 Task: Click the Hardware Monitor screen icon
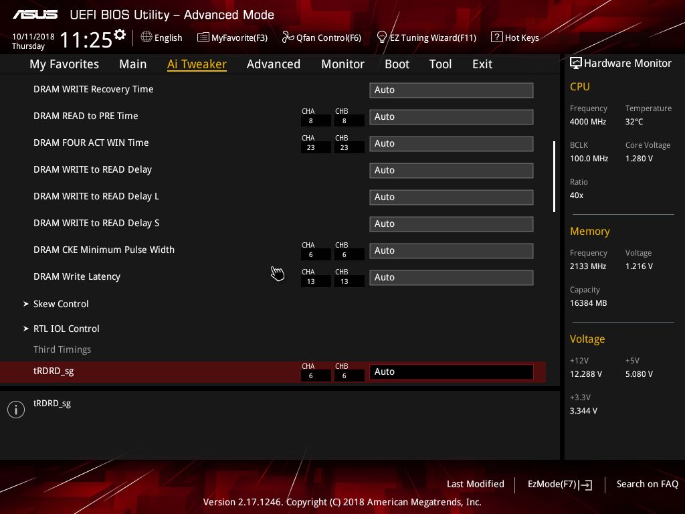pyautogui.click(x=576, y=64)
